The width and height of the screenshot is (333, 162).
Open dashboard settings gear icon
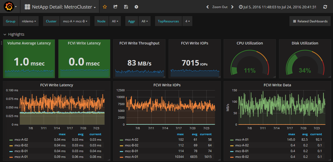coord(136,7)
